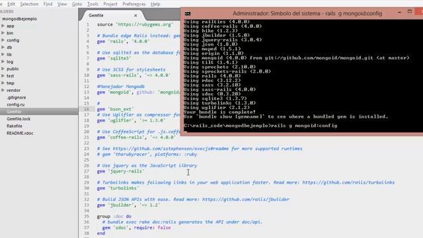The height and width of the screenshot is (238, 423).
Task: Click the rails g mongoid:config command line
Action: click(260, 126)
